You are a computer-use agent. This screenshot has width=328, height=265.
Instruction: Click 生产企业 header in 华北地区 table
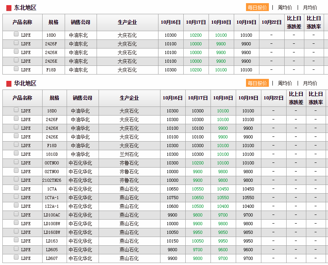coord(129,98)
